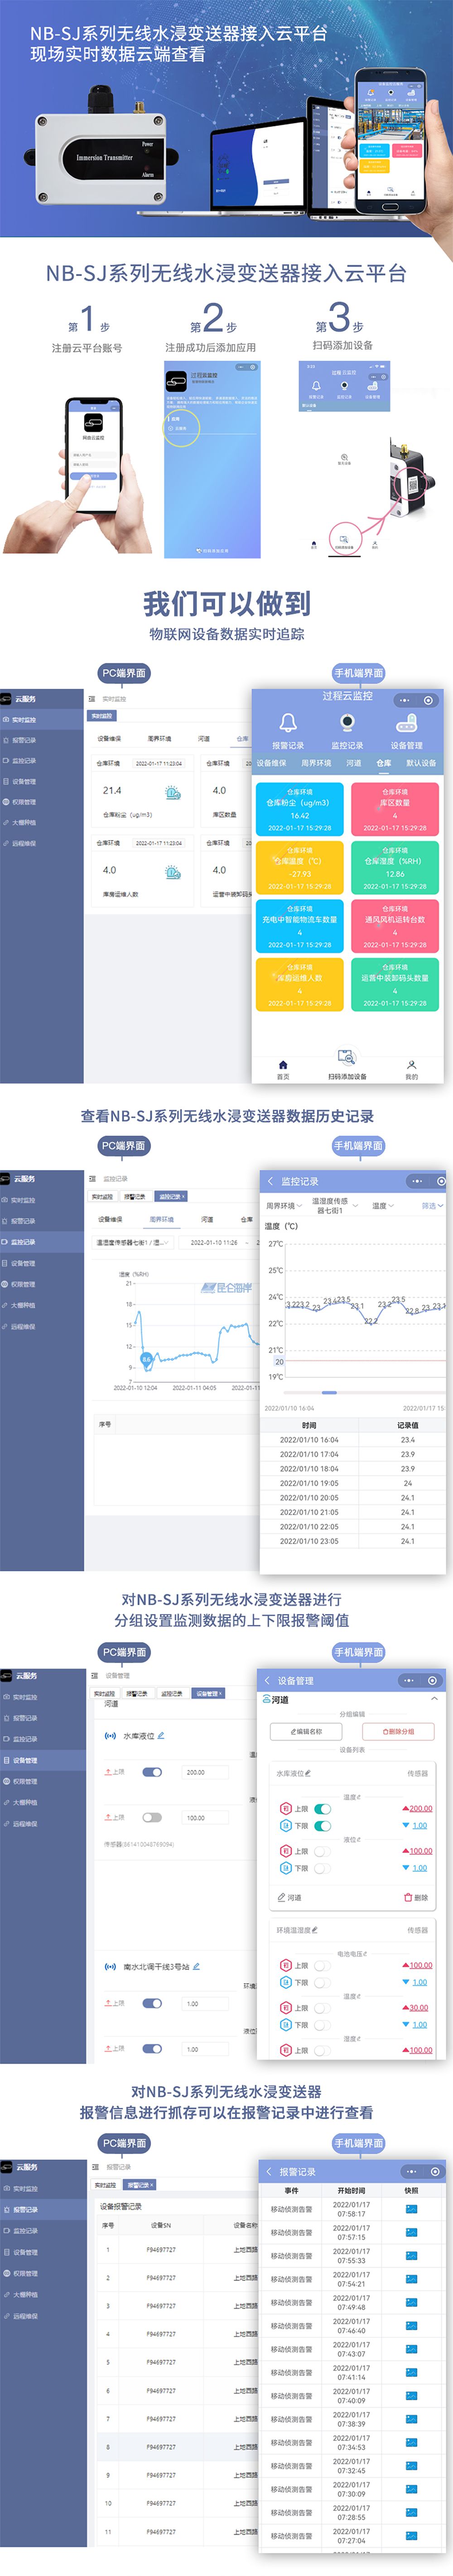The height and width of the screenshot is (2576, 453).
Task: Click 200.00 upper limit input field
Action: point(205,1772)
